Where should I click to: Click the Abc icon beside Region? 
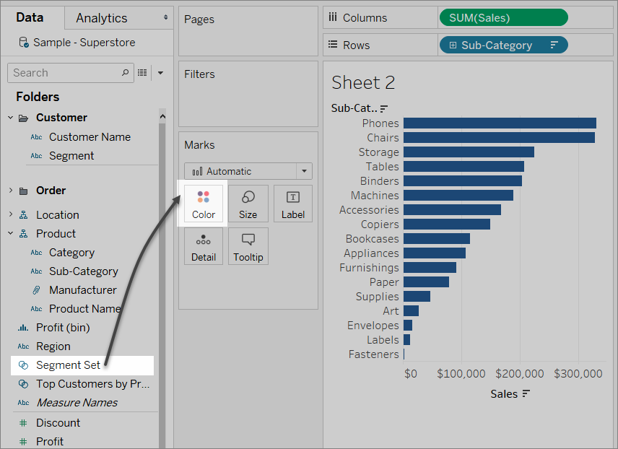[23, 346]
